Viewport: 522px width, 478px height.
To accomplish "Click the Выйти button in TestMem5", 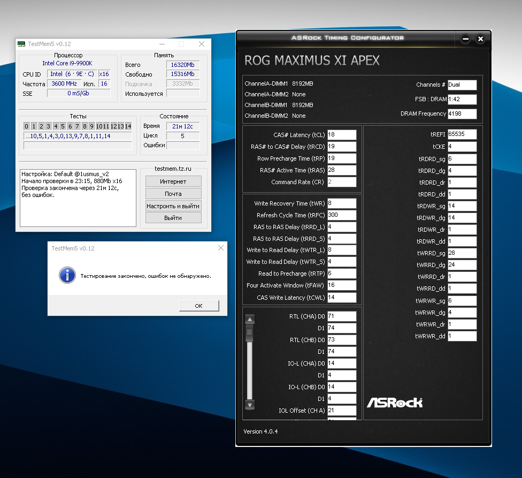I will coord(173,218).
